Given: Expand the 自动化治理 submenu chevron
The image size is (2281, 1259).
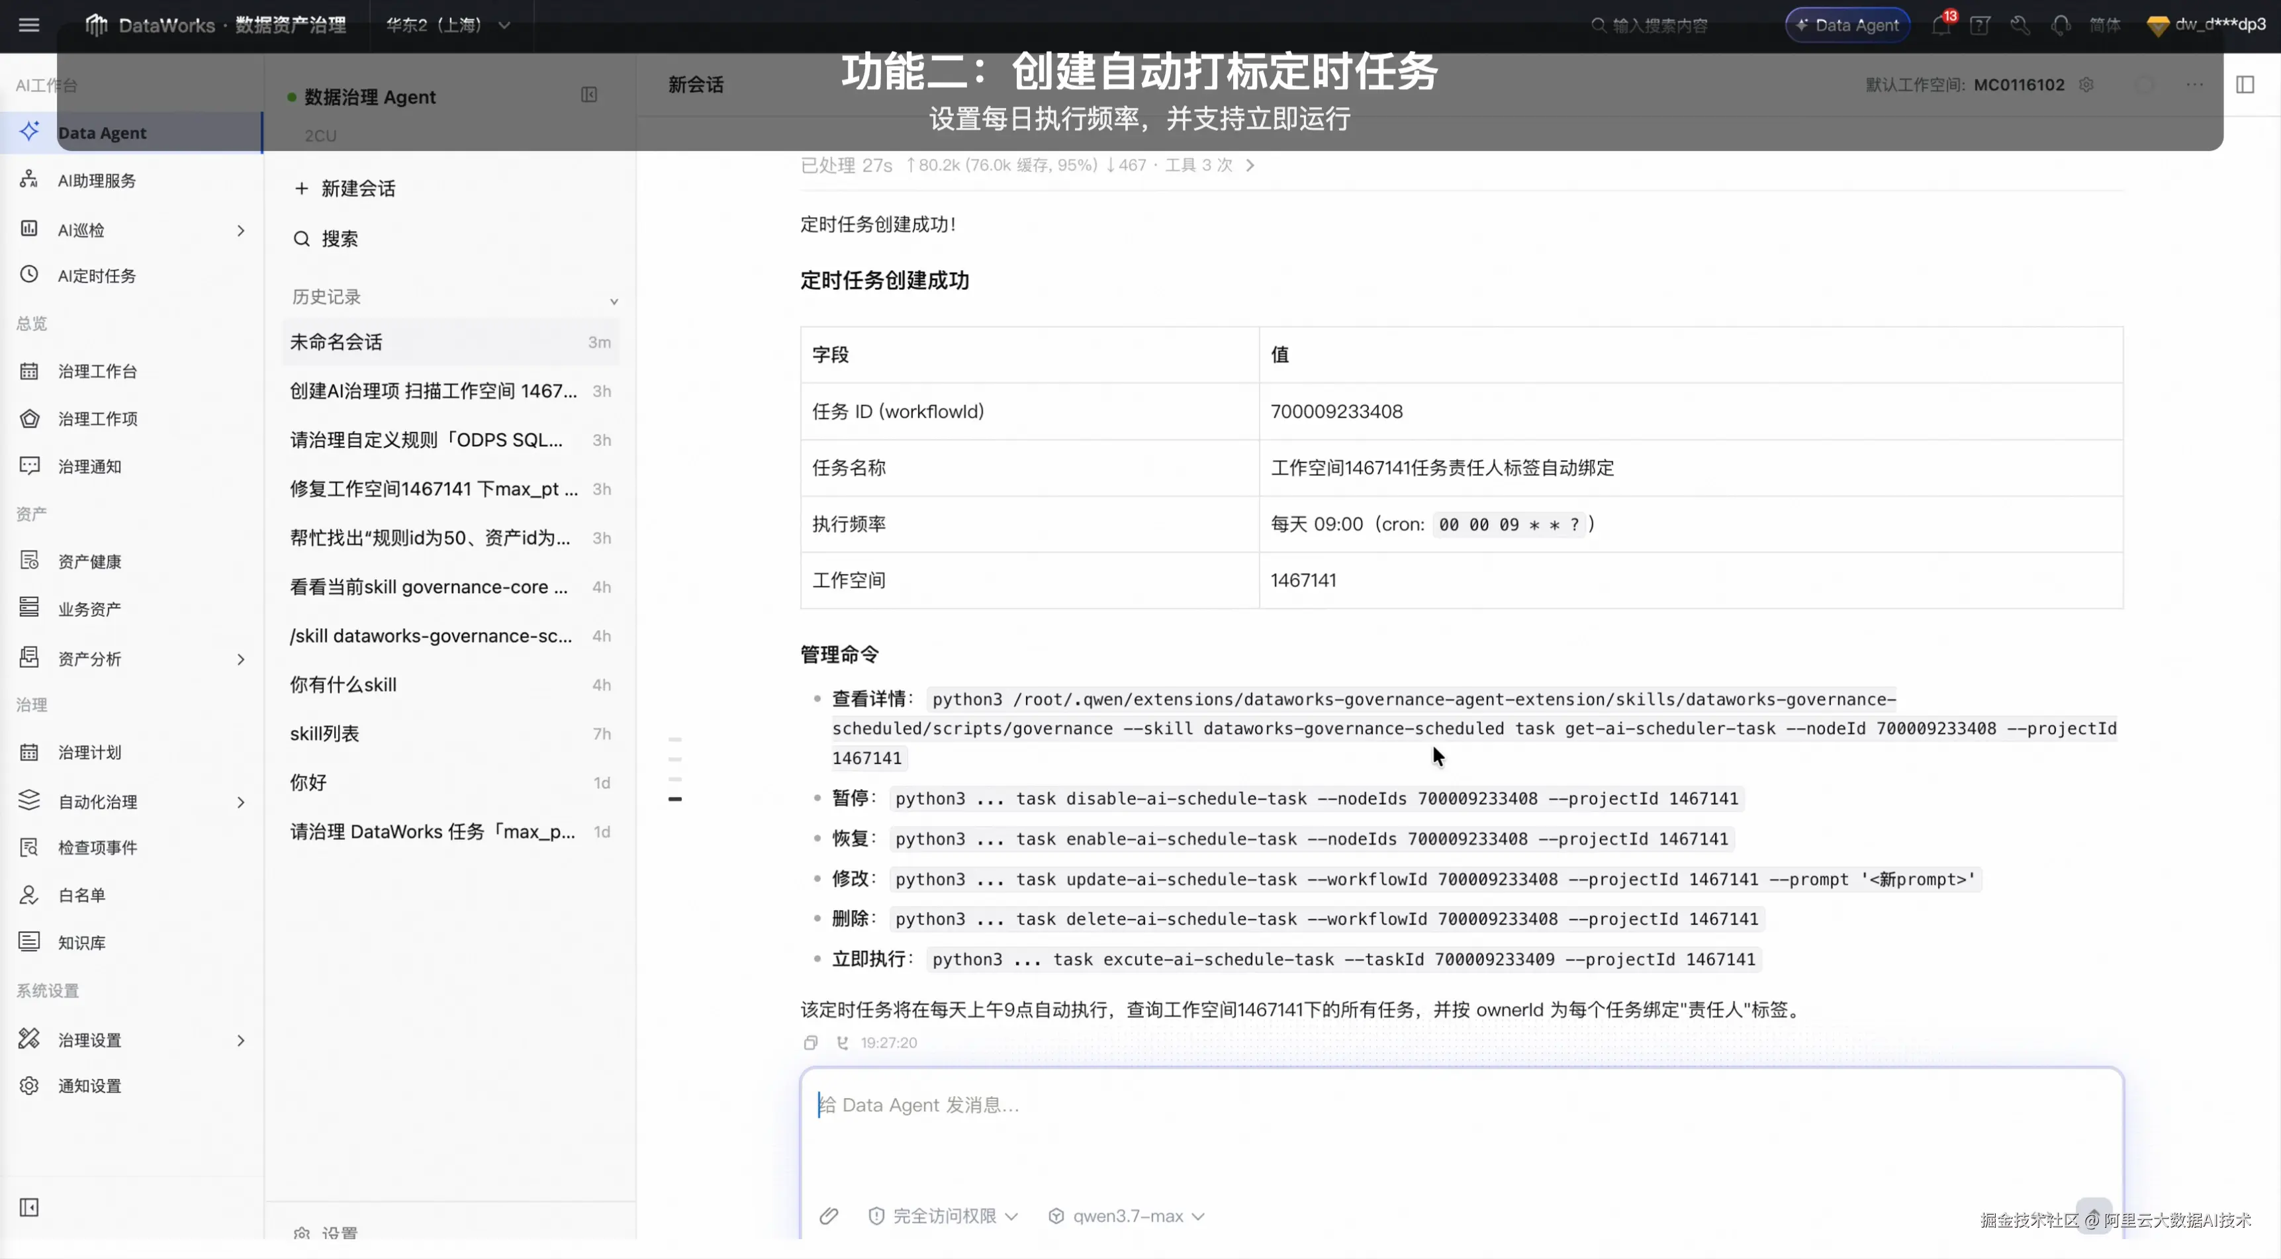Looking at the screenshot, I should point(241,802).
